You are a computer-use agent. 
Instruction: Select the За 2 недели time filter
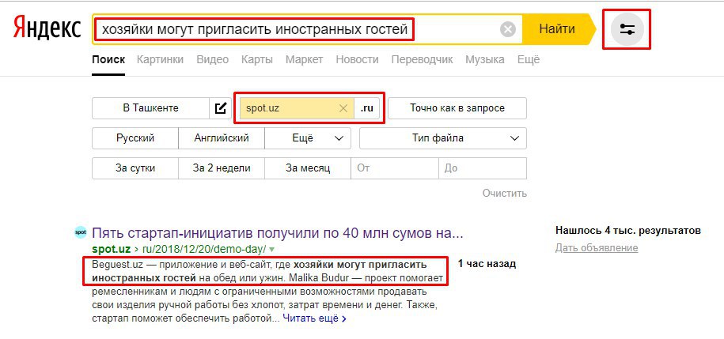point(222,168)
